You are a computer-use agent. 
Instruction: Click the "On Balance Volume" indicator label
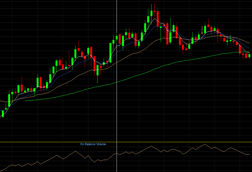[93, 144]
